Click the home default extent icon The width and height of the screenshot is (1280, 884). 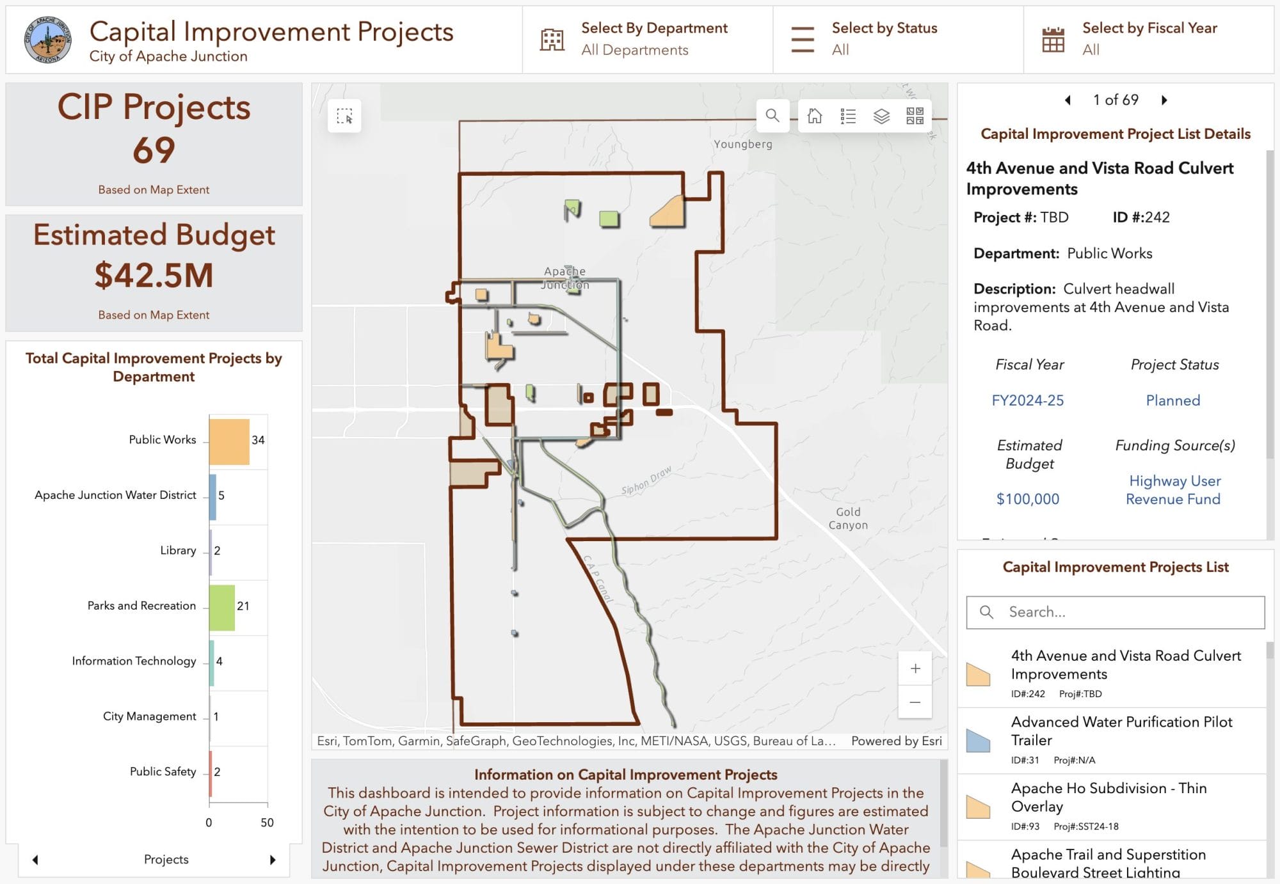(815, 116)
